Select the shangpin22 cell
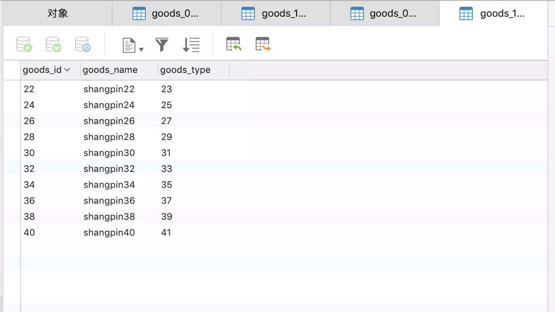555x312 pixels. (x=109, y=89)
